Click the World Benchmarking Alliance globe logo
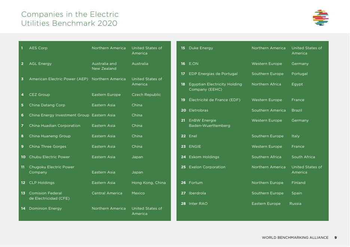The height and width of the screenshot is (247, 350). click(320, 18)
